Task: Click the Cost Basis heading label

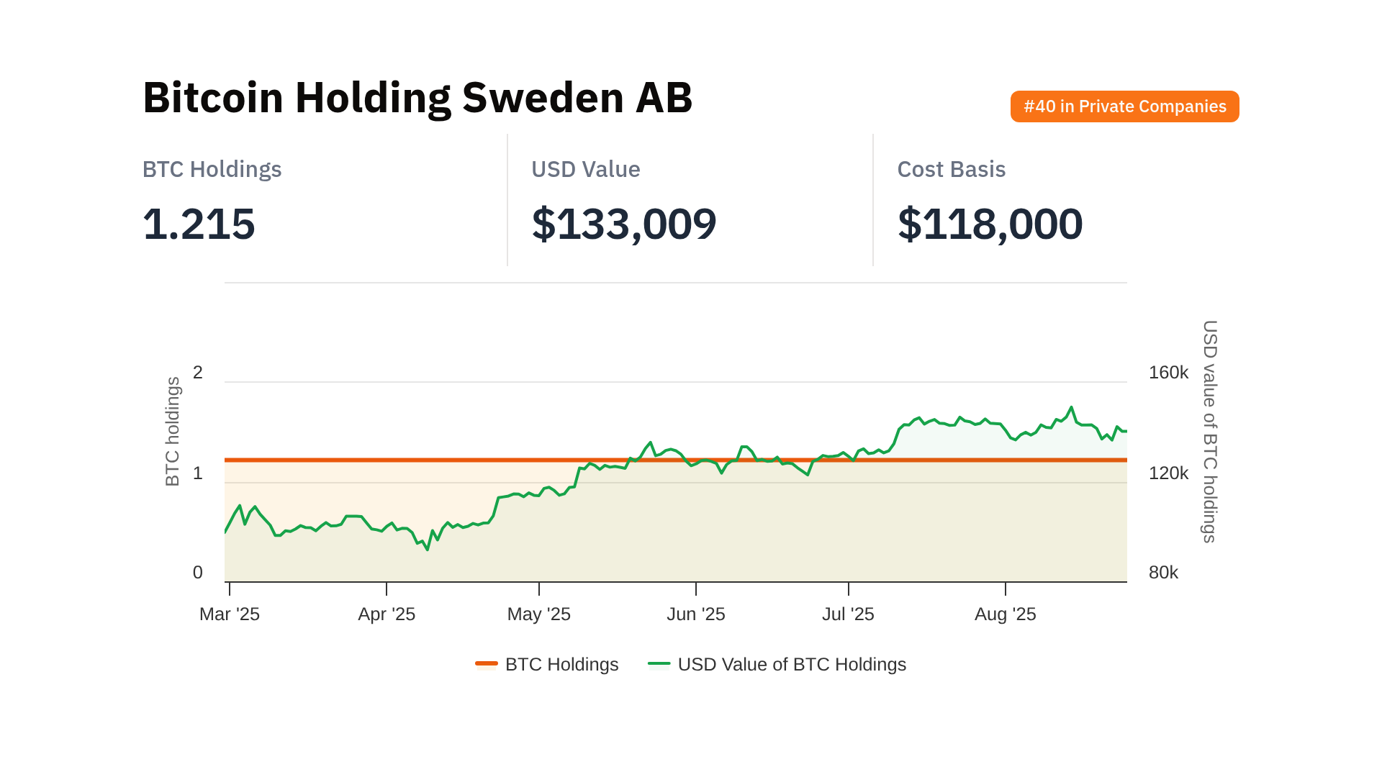Action: click(951, 169)
